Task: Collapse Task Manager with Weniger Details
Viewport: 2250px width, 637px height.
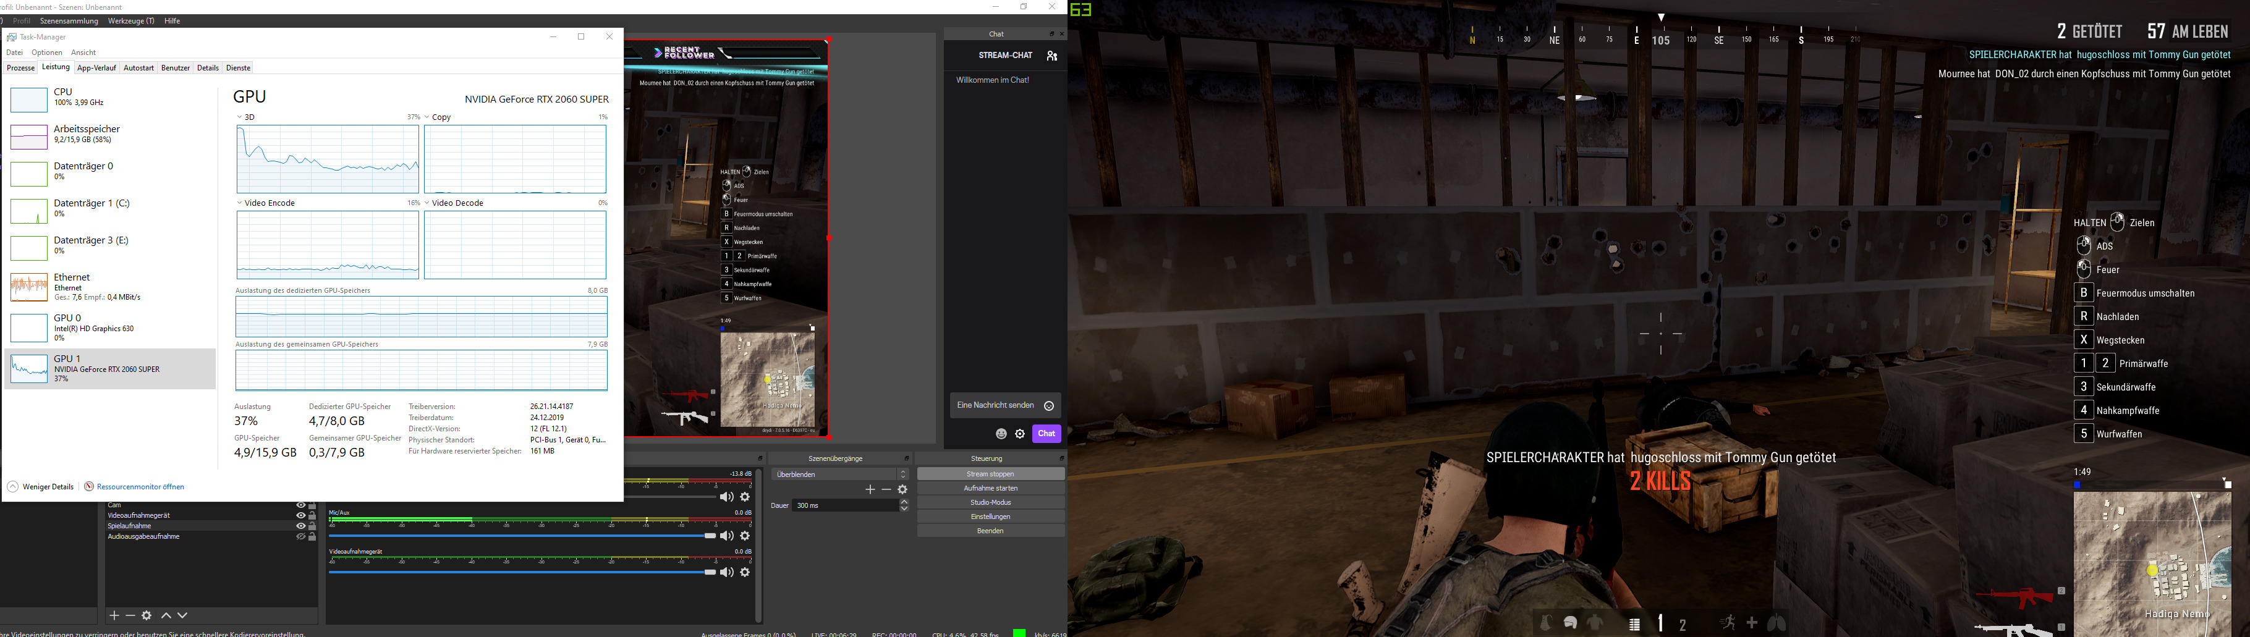Action: tap(41, 487)
